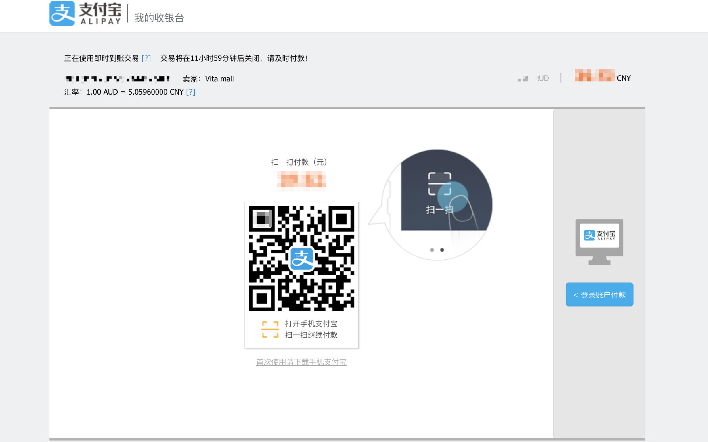The image size is (708, 442).
Task: Open 首次使用请下载手机支付宝 download link
Action: coord(301,362)
